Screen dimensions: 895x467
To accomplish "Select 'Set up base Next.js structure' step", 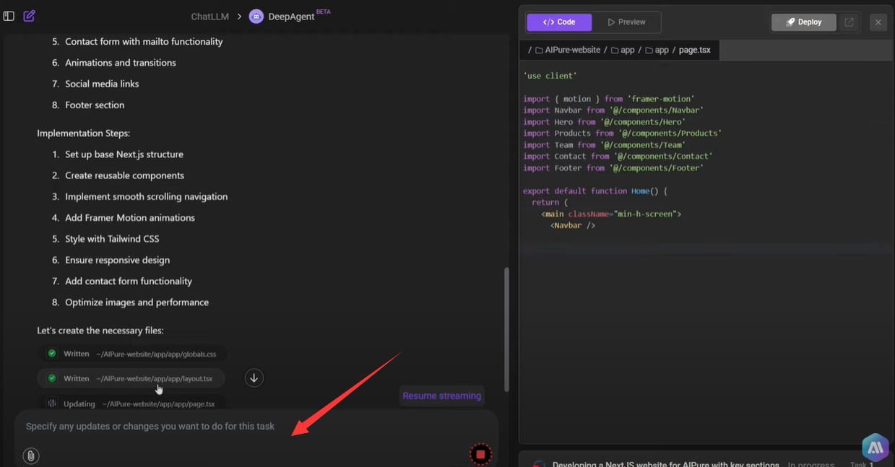I will point(124,154).
